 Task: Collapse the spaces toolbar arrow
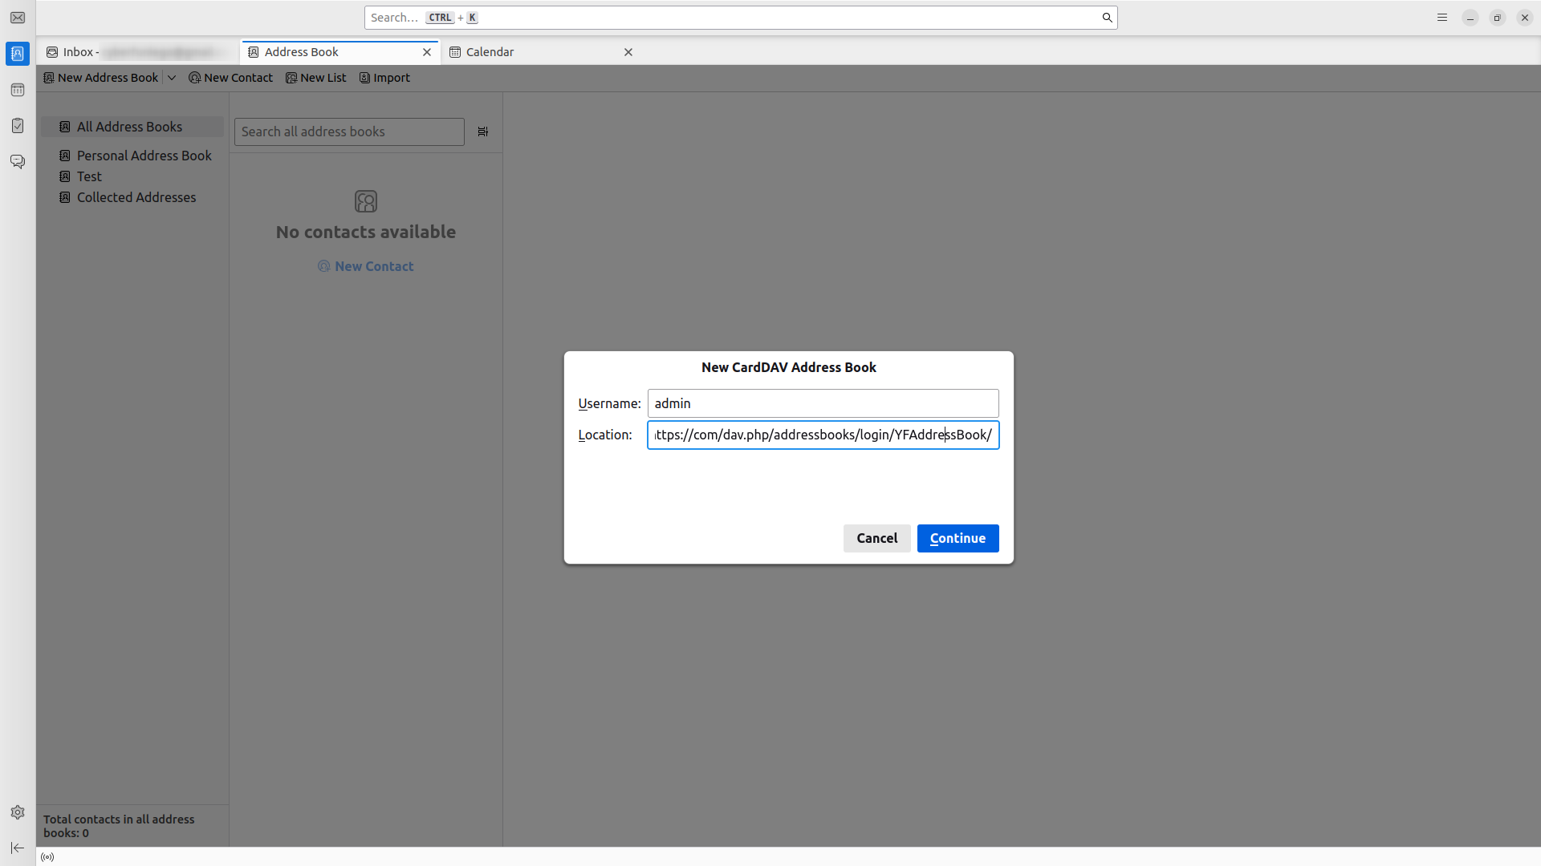(x=18, y=848)
